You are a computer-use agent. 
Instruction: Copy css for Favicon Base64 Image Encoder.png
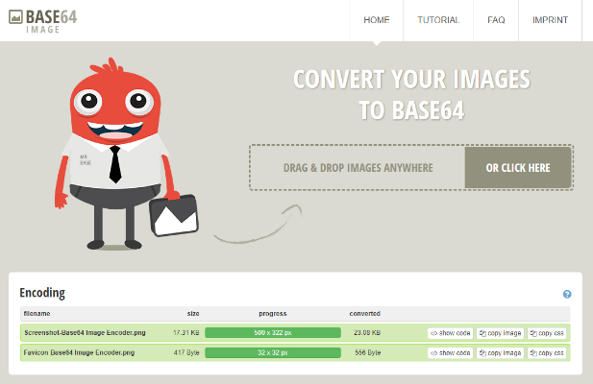point(548,353)
